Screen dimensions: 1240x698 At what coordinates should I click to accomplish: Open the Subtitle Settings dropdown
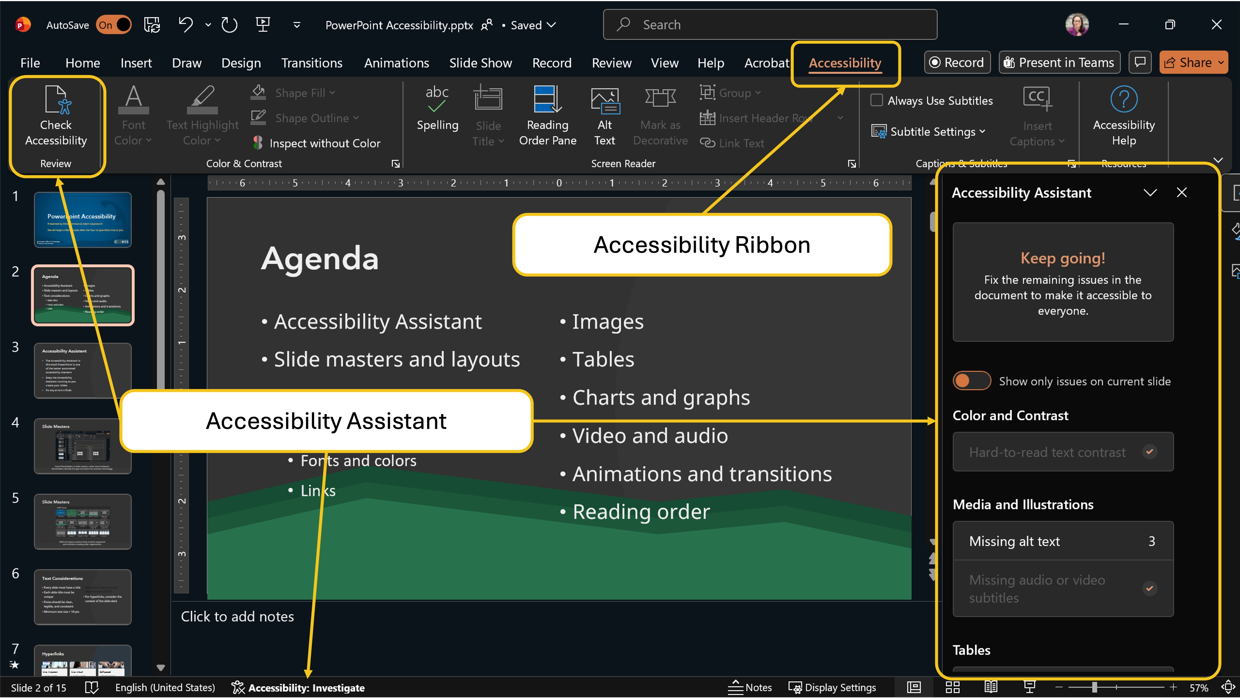coord(929,131)
